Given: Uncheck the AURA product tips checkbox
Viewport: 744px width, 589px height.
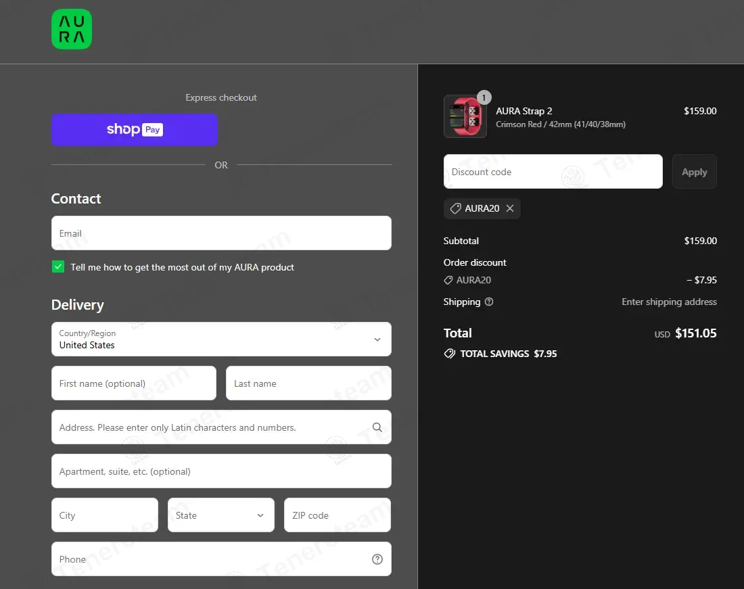Looking at the screenshot, I should coord(58,267).
